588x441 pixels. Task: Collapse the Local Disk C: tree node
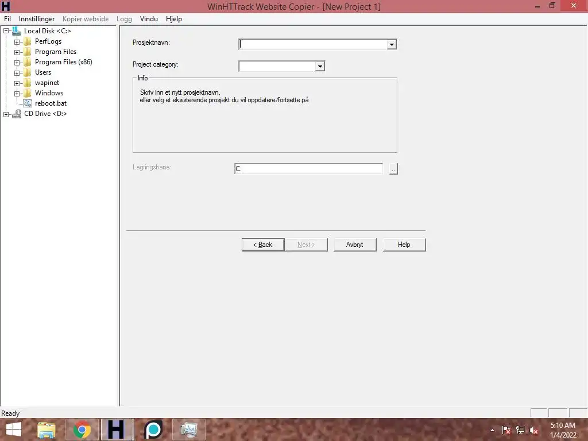tap(6, 31)
